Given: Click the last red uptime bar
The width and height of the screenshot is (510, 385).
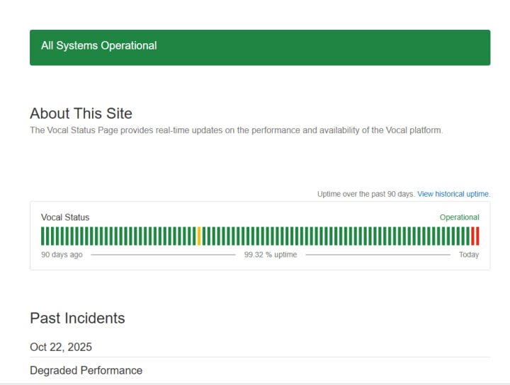Looking at the screenshot, I should [x=477, y=236].
